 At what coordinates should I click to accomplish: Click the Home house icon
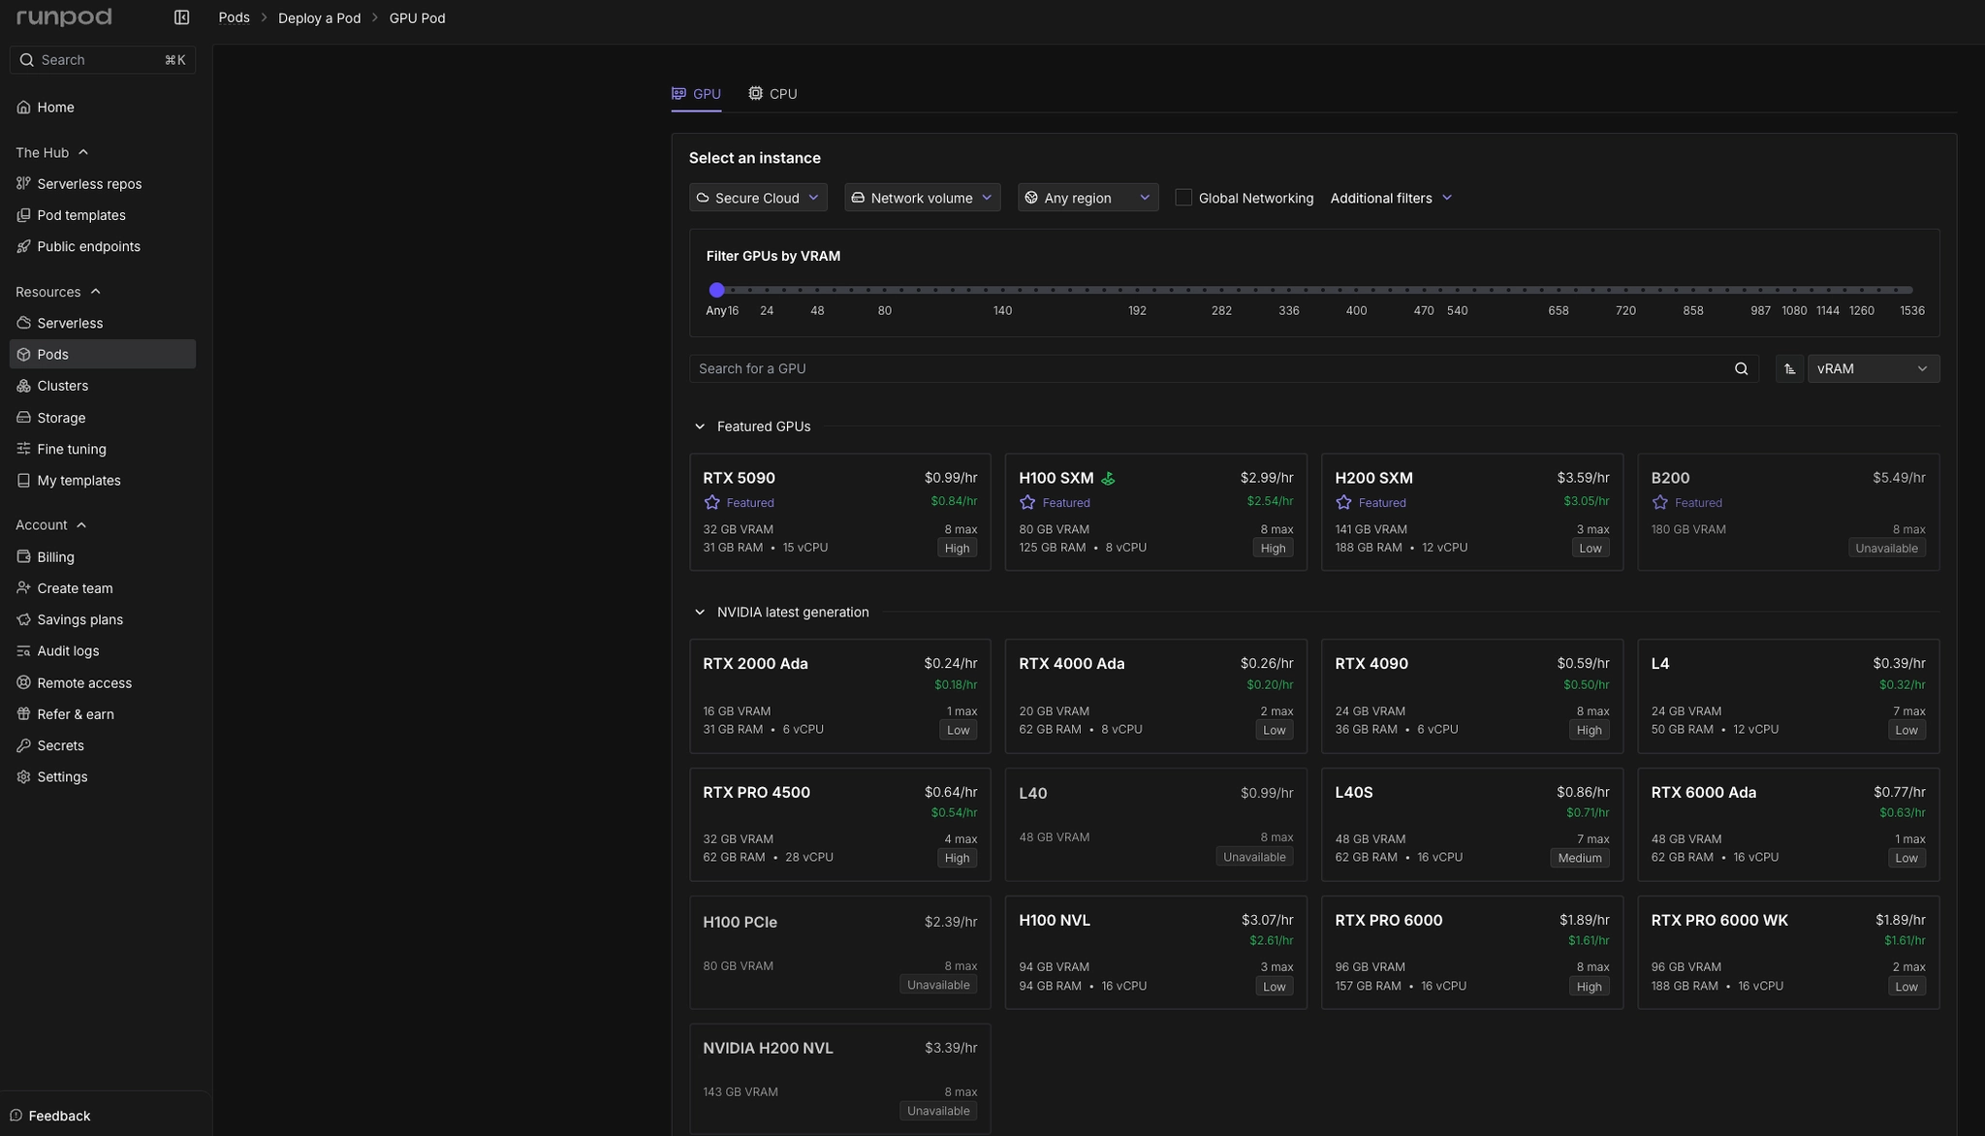[23, 108]
